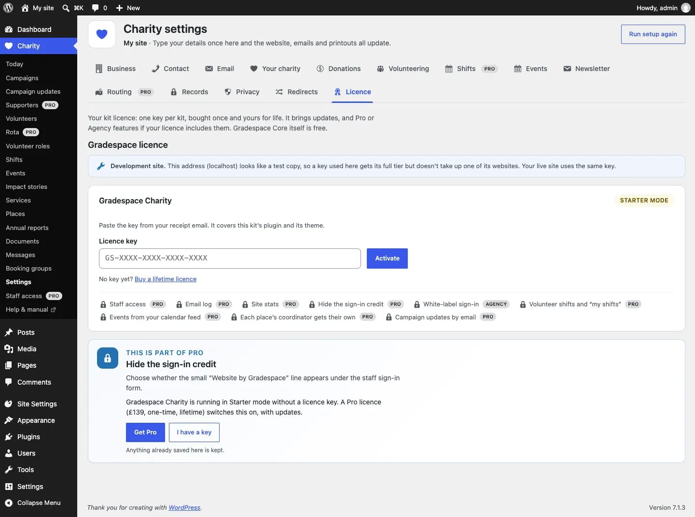Click the Activate button
The height and width of the screenshot is (517, 695).
[x=387, y=258]
